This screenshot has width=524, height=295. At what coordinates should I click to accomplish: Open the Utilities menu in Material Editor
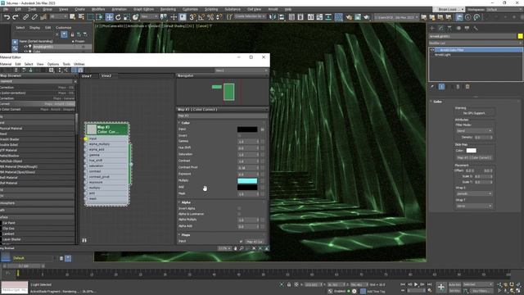pyautogui.click(x=79, y=64)
